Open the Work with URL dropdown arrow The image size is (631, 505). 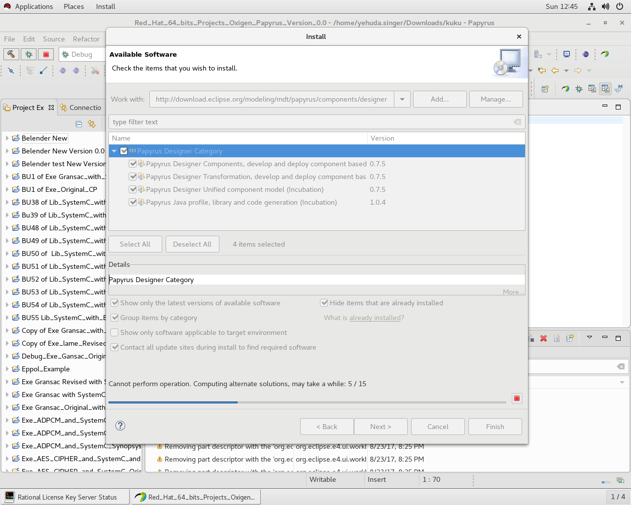[x=402, y=99]
